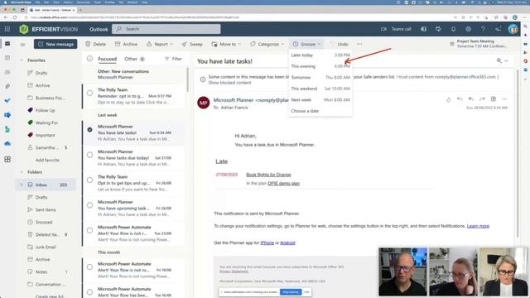Image resolution: width=530 pixels, height=298 pixels.
Task: Click the like thumbs-up icon on message
Action: pos(449,99)
